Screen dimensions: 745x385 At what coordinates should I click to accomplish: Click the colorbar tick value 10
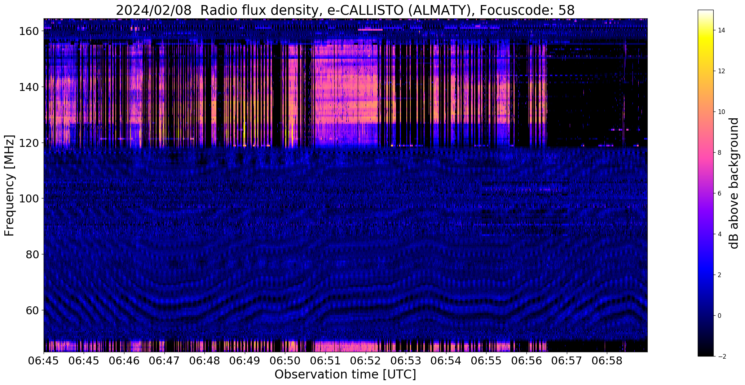pos(722,112)
